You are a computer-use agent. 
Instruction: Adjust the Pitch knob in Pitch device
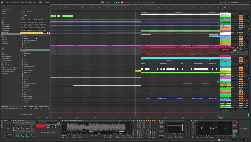tap(8, 126)
